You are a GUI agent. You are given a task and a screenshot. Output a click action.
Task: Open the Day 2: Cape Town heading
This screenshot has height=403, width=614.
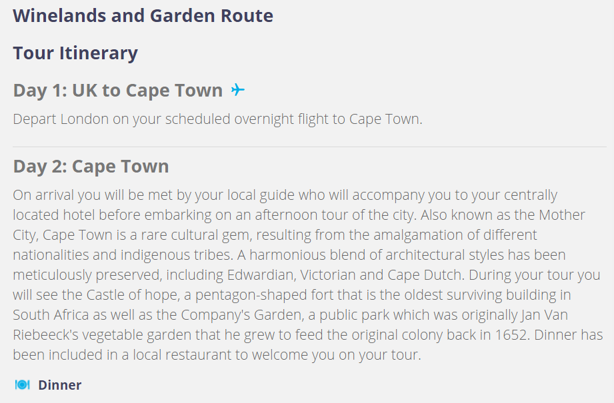[x=91, y=167]
